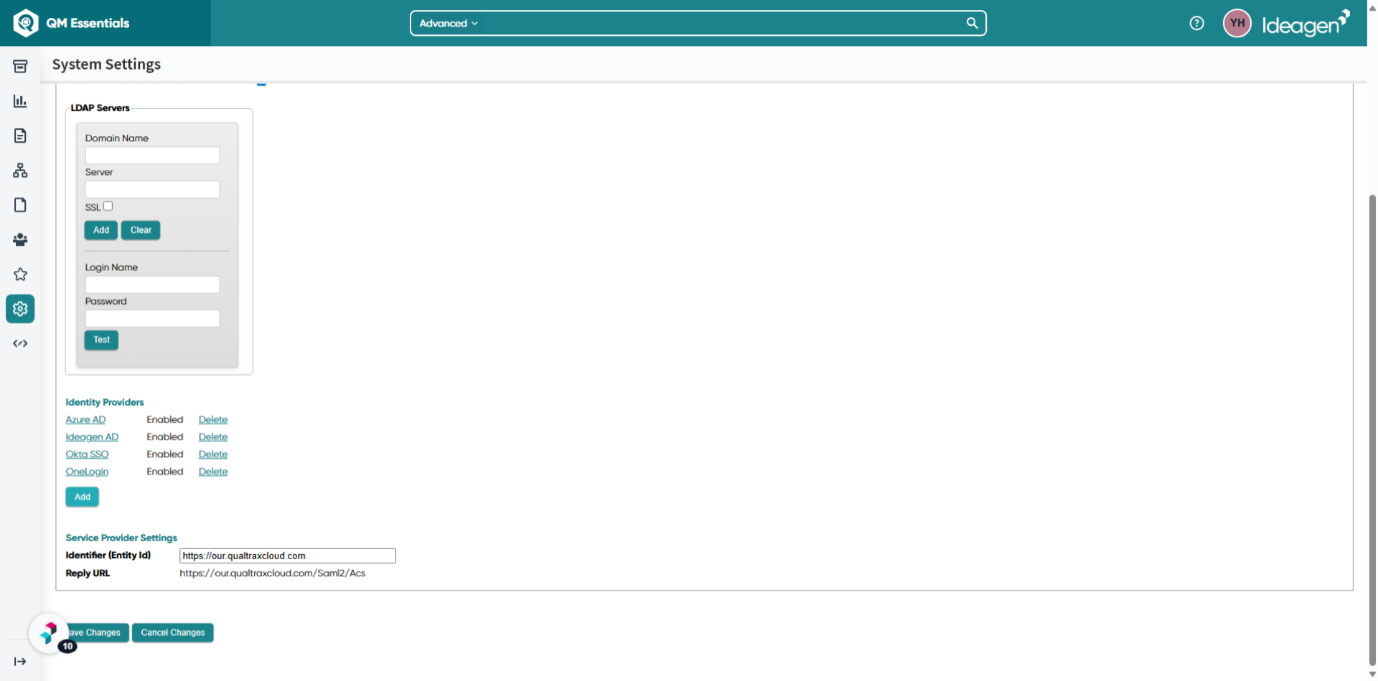
Task: Cancel Changes button at bottom
Action: point(173,632)
